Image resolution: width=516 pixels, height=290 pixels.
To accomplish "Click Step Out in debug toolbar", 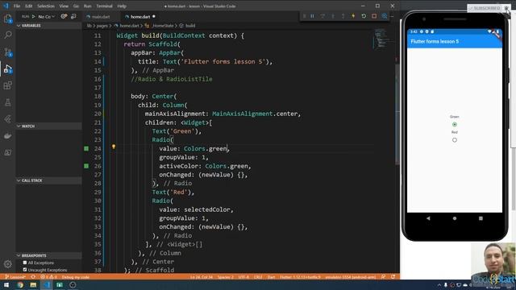I will click(343, 16).
